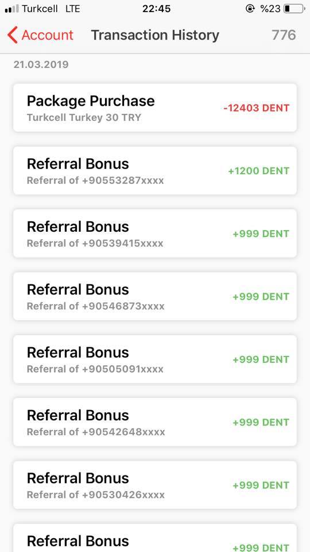This screenshot has width=310, height=552.
Task: Tap the Turkcell Turkey 30 TRY subtitle
Action: tap(84, 117)
